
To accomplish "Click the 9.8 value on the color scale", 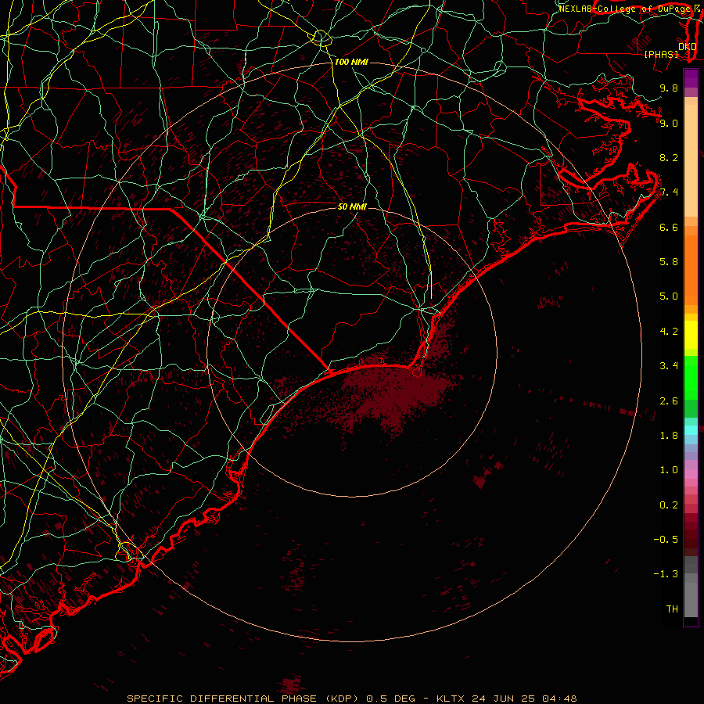I will pyautogui.click(x=669, y=88).
